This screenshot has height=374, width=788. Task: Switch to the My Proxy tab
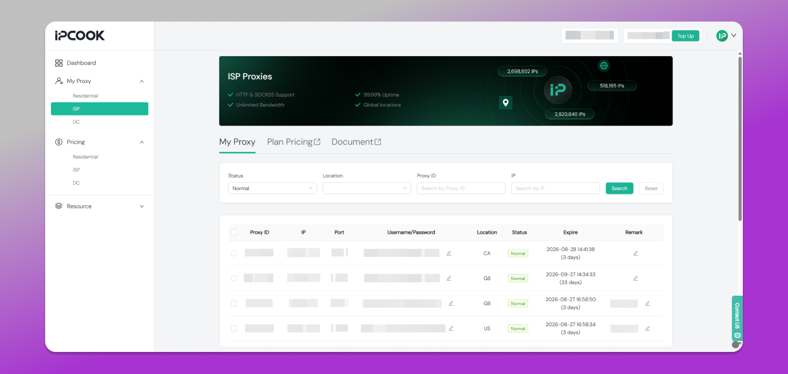237,142
